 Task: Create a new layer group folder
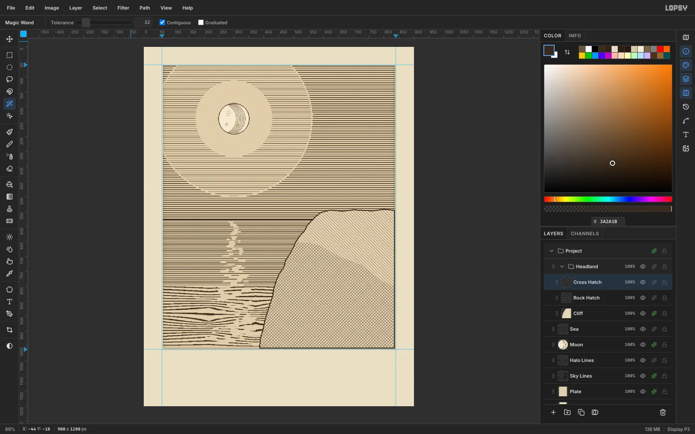567,412
